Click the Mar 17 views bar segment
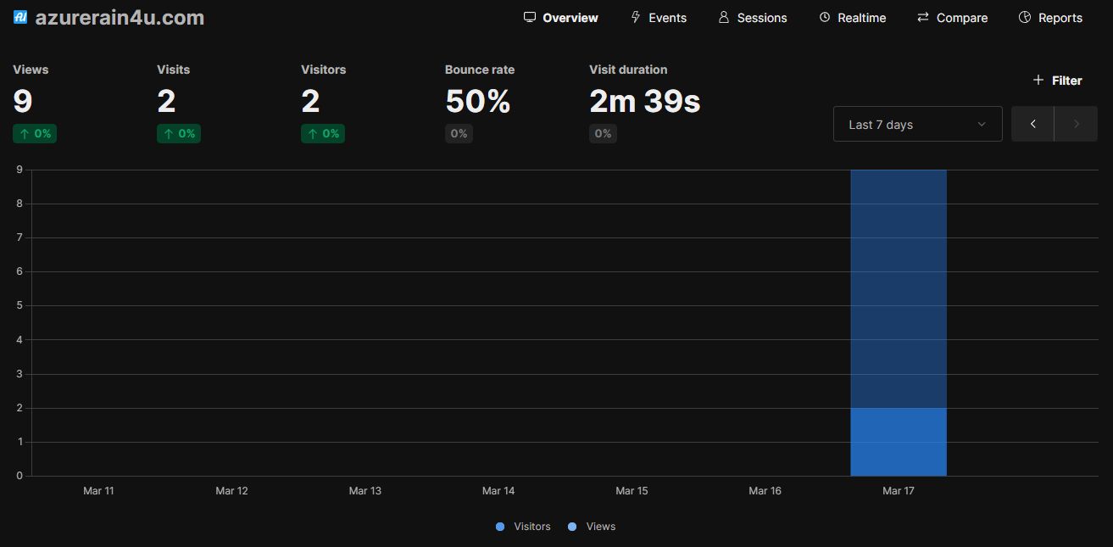Image resolution: width=1113 pixels, height=547 pixels. tap(899, 288)
